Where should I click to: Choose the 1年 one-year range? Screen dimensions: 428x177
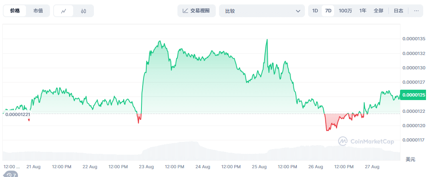363,11
